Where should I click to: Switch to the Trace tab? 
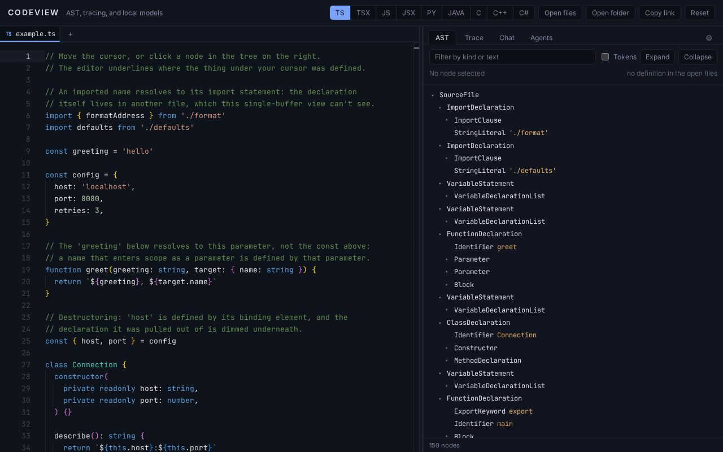point(474,38)
